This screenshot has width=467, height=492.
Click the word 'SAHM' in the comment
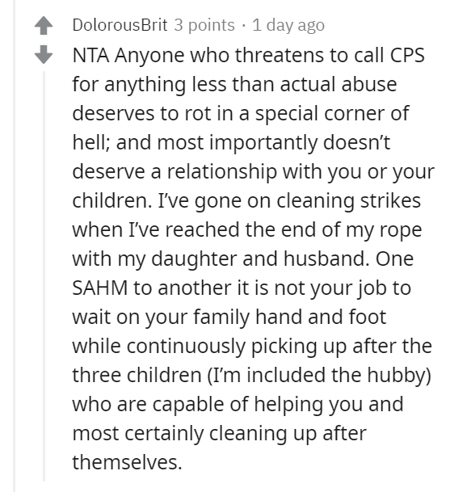tap(100, 288)
